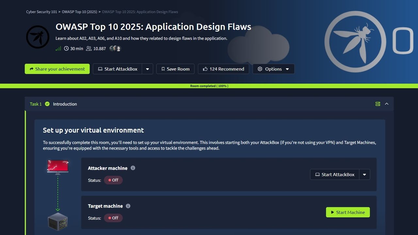
Task: Open the Options dropdown
Action: pyautogui.click(x=273, y=69)
